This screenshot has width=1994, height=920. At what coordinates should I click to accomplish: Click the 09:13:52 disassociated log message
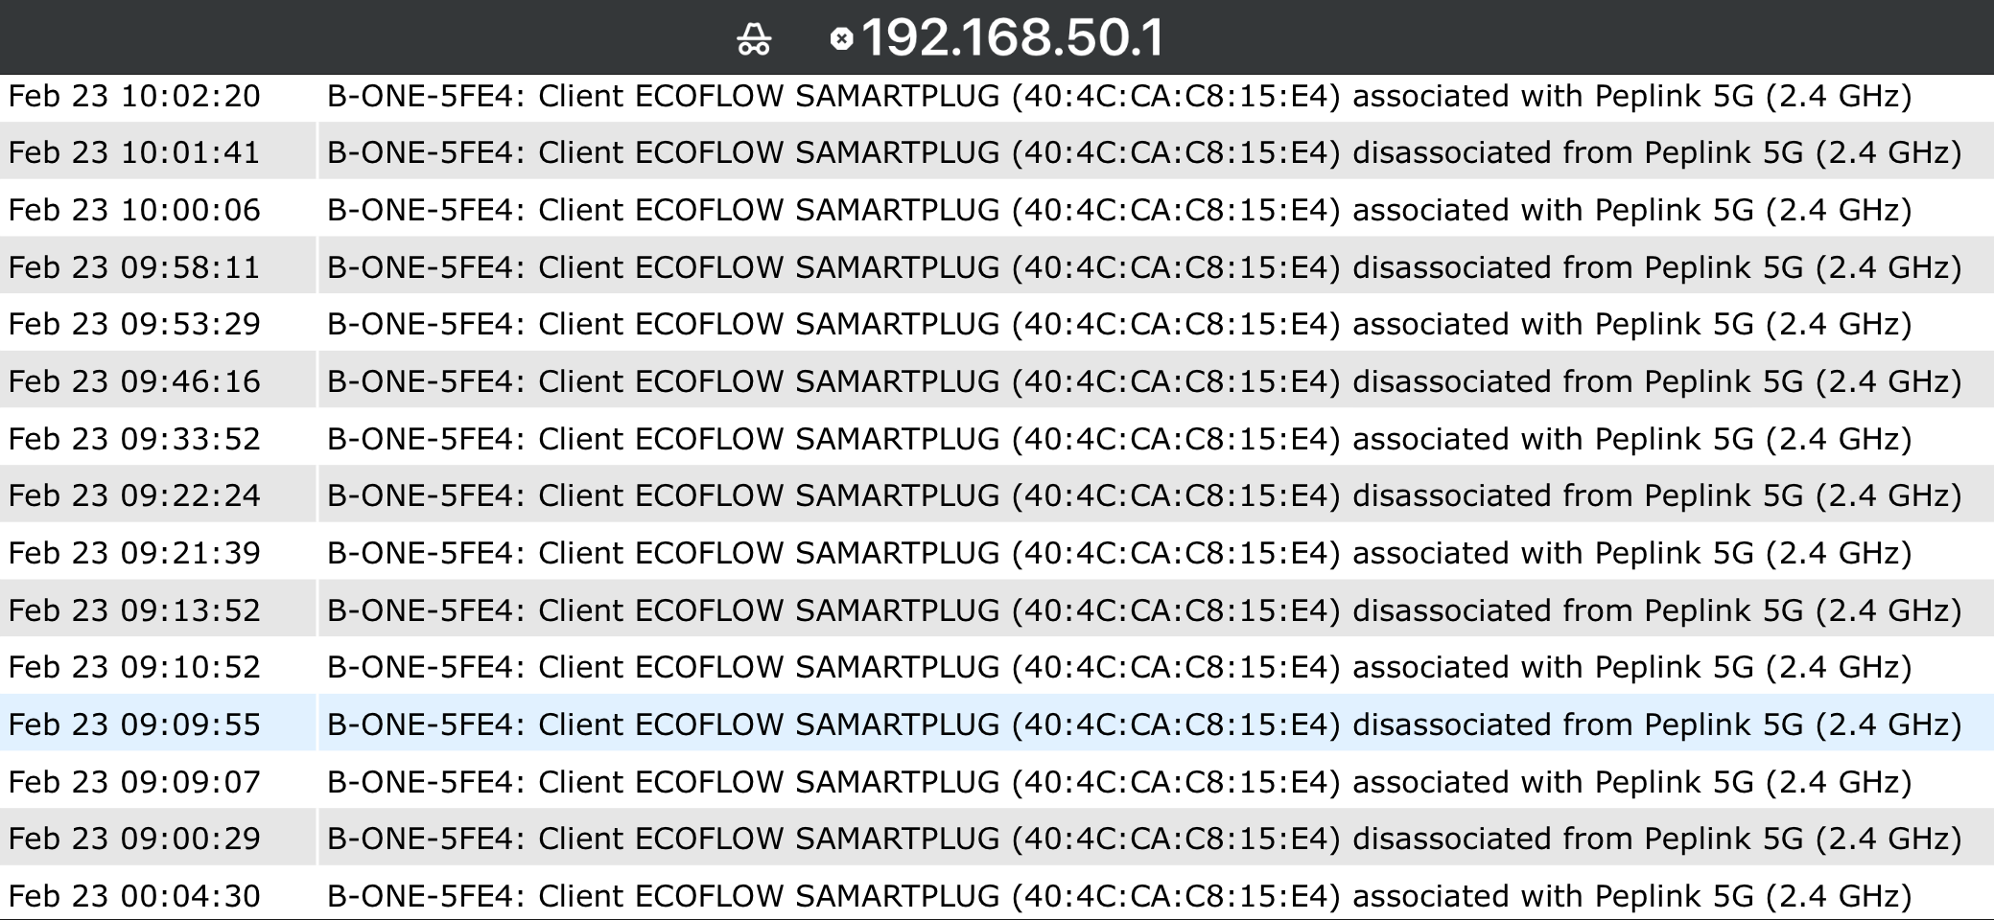tap(1143, 610)
